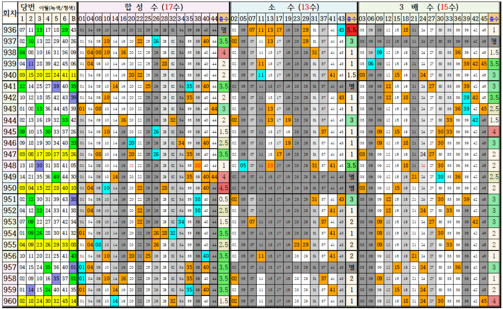
Task: Select the B bonus column header
Action: click(x=73, y=18)
